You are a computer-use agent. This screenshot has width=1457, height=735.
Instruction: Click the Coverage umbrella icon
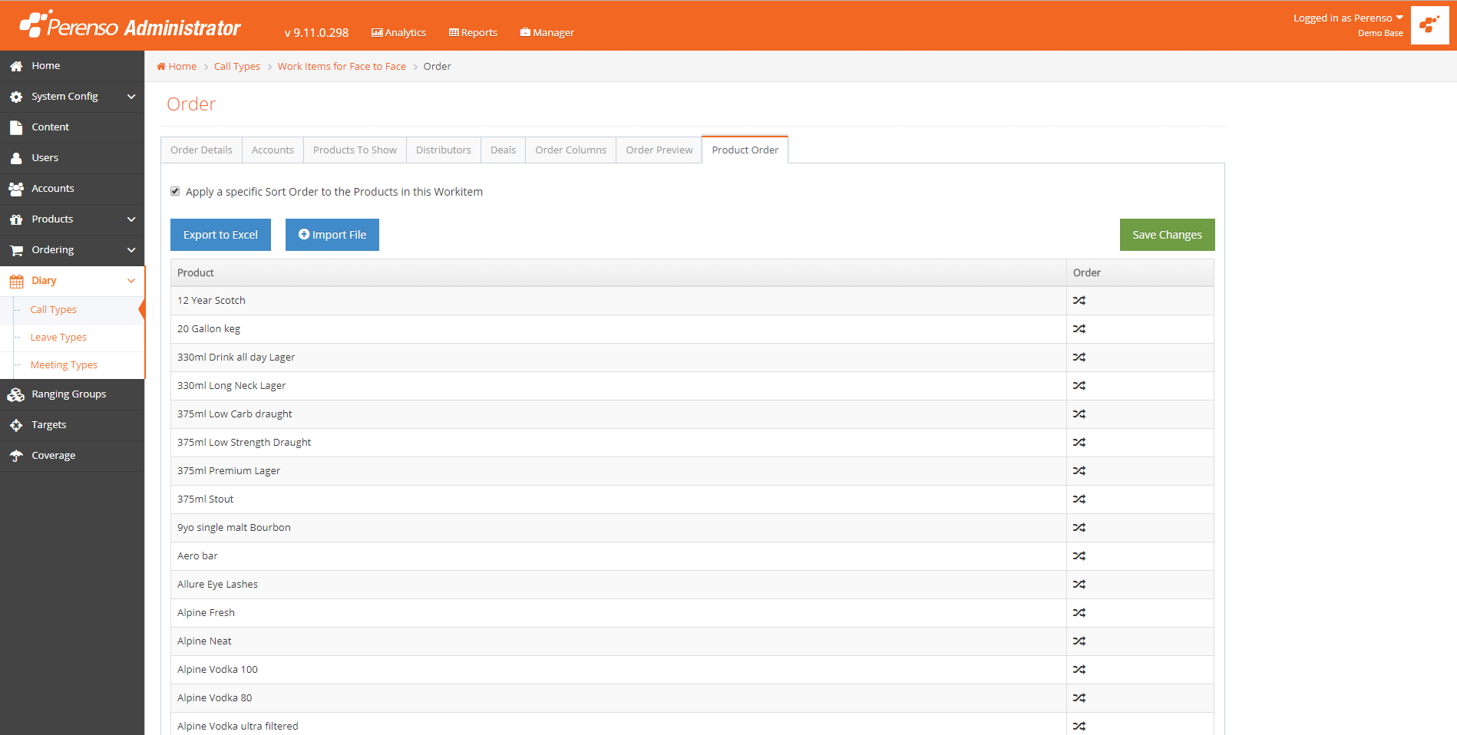coord(16,456)
